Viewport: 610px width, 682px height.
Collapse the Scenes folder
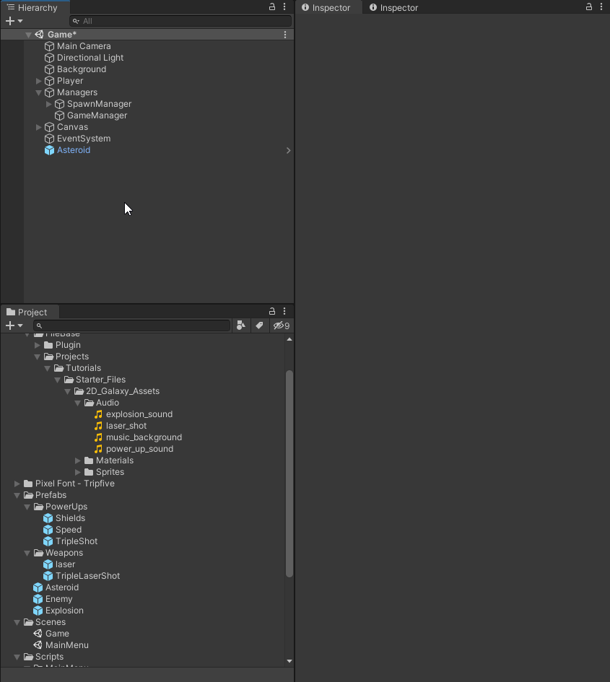click(17, 622)
